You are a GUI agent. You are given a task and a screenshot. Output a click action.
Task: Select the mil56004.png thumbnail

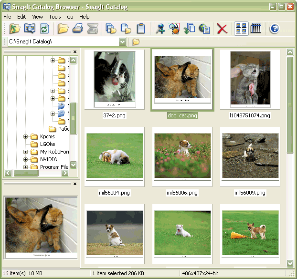(115, 157)
